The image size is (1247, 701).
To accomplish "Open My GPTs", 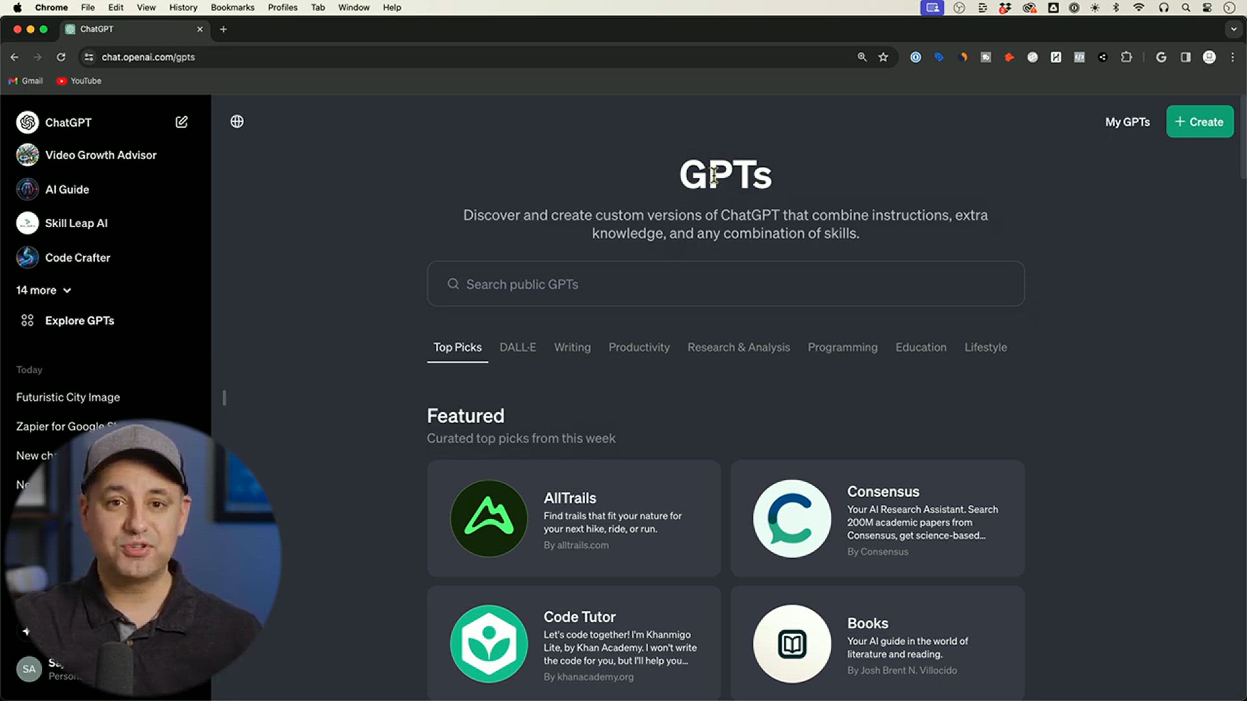I will (1127, 121).
